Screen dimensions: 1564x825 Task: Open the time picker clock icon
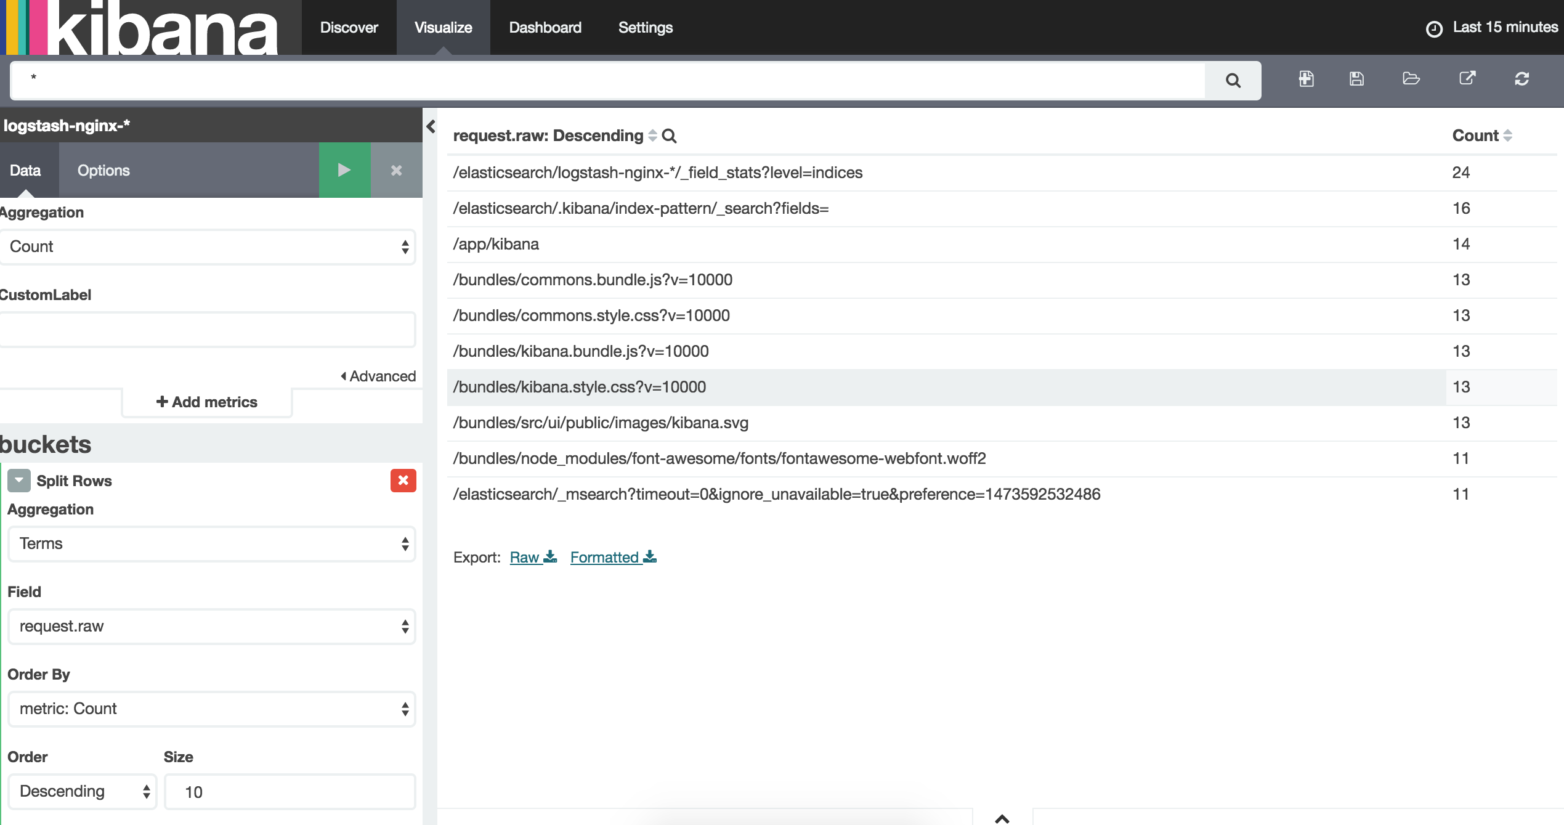pos(1433,27)
